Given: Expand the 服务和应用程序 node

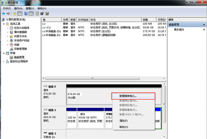Looking at the screenshot, I should point(4,61).
